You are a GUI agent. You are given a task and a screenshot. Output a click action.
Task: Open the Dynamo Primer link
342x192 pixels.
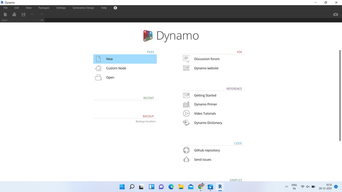[206, 104]
